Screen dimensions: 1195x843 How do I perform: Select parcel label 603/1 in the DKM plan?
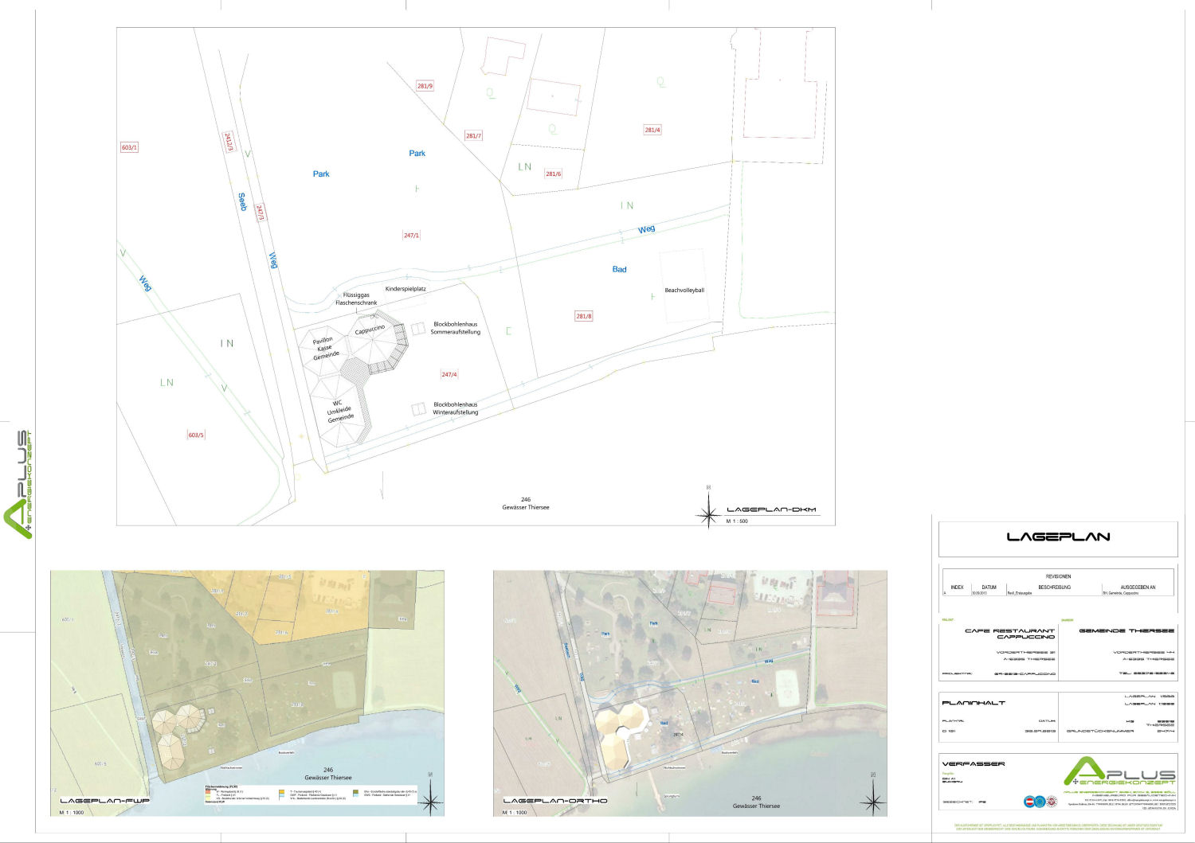[129, 147]
